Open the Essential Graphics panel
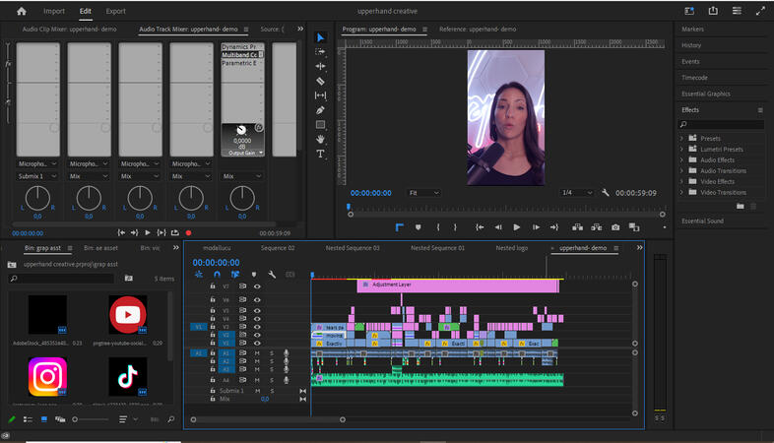774x443 pixels. tap(705, 94)
